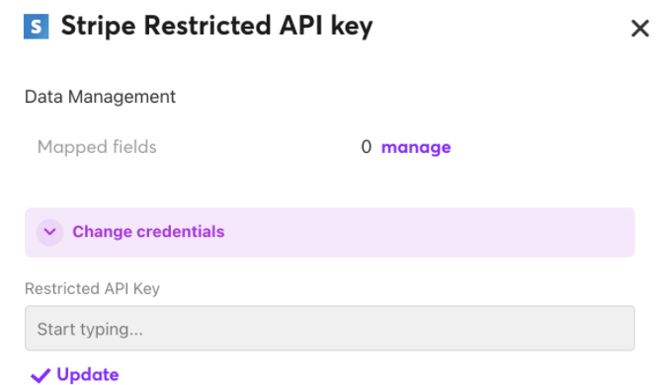Image resolution: width=656 pixels, height=385 pixels.
Task: Click the mapped fields count of 0
Action: click(x=367, y=147)
